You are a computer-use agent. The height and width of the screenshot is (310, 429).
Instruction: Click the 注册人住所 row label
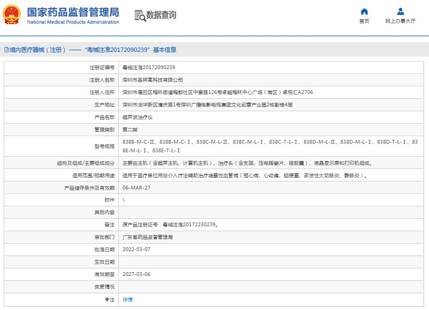[102, 92]
